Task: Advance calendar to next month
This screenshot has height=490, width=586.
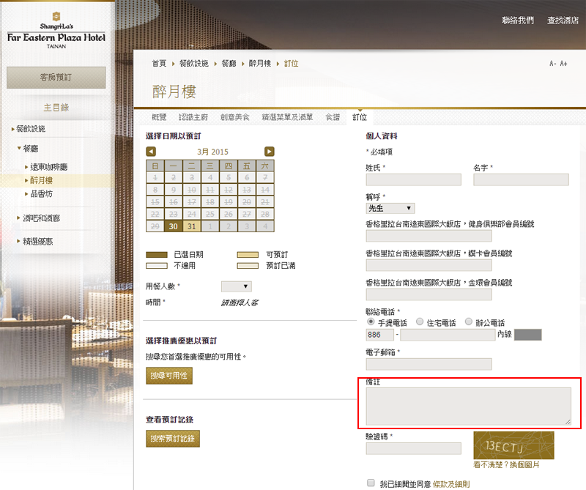Action: click(270, 152)
